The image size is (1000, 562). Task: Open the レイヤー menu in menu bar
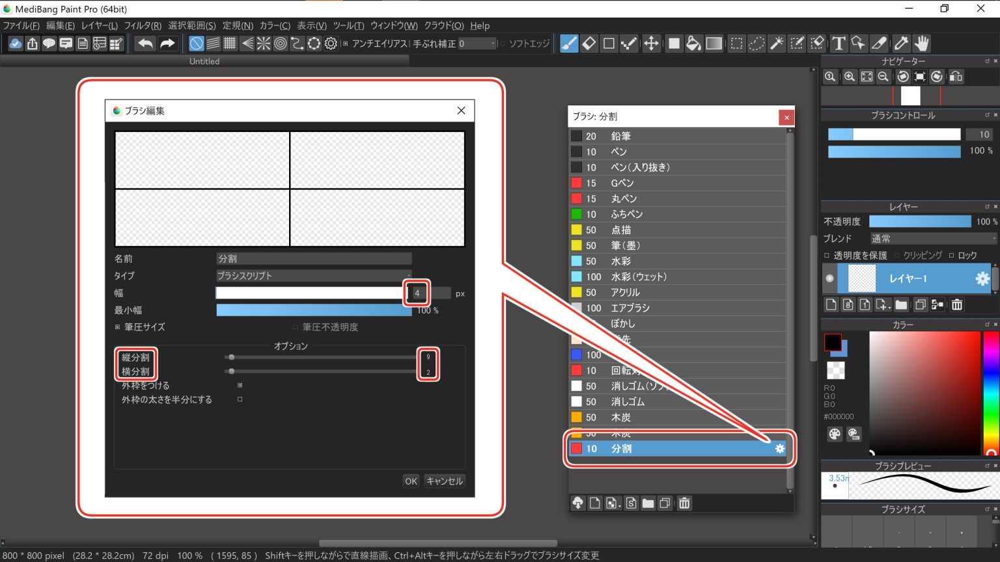tap(99, 25)
